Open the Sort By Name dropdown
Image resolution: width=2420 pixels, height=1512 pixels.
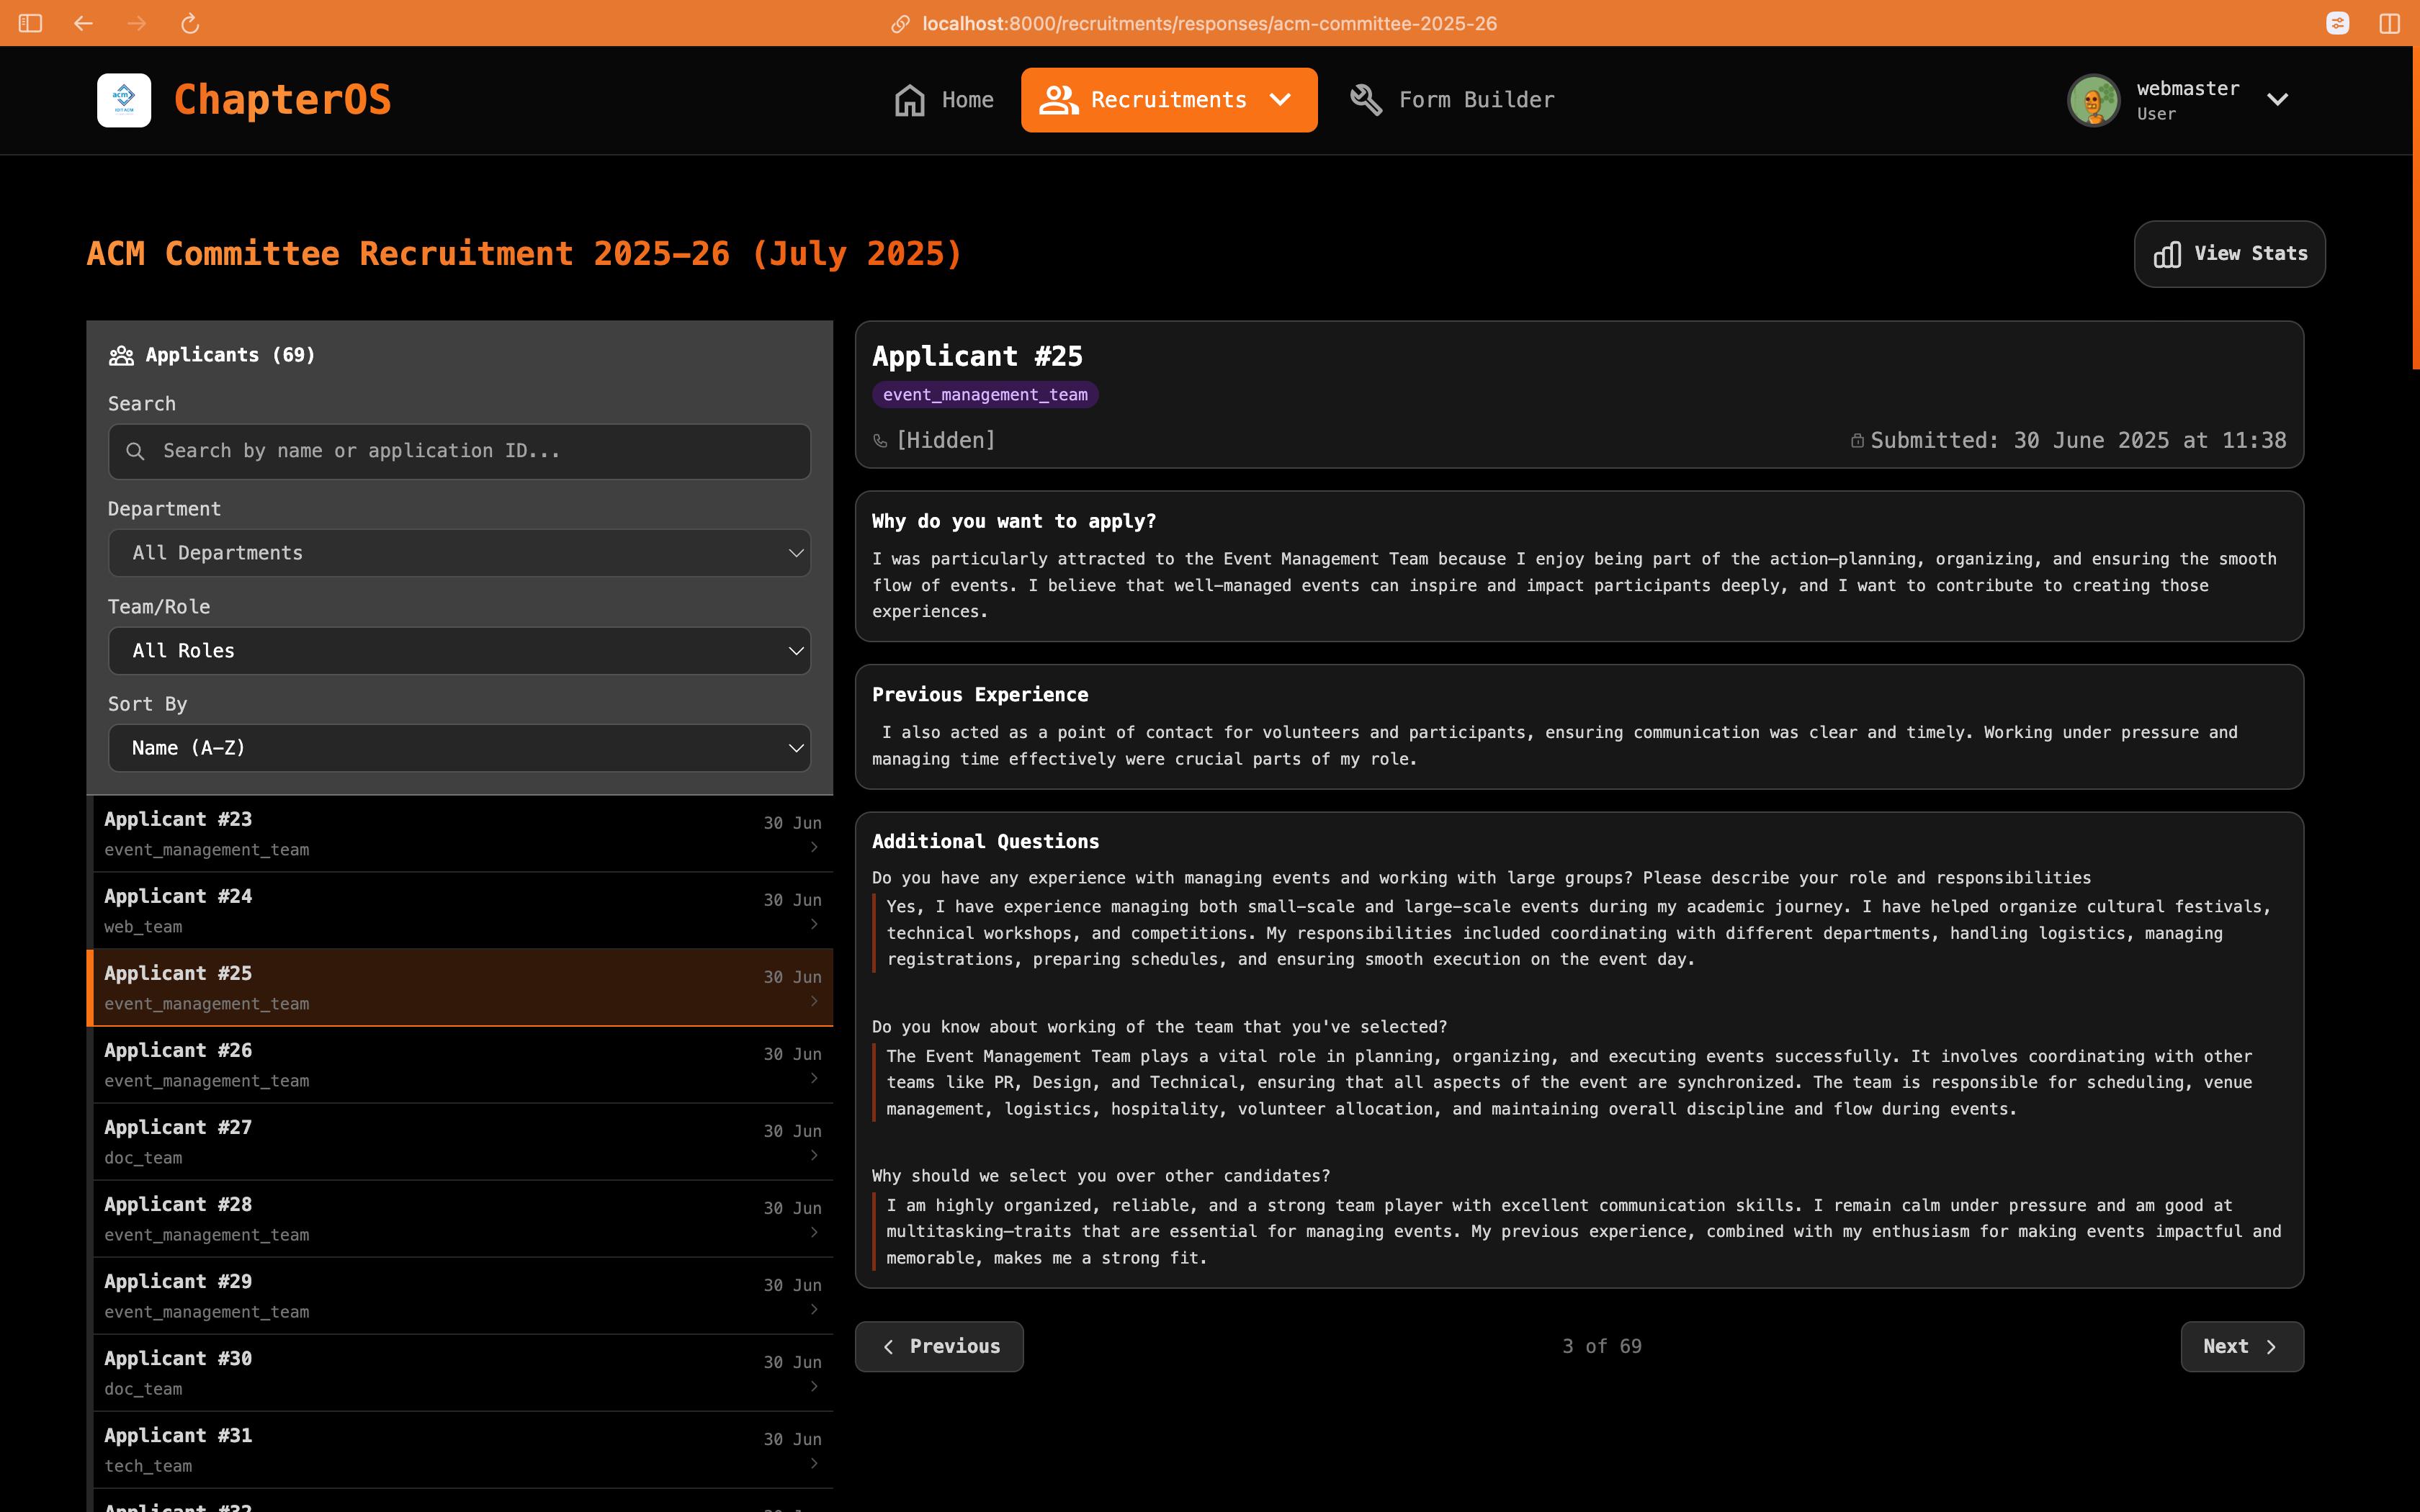[459, 747]
